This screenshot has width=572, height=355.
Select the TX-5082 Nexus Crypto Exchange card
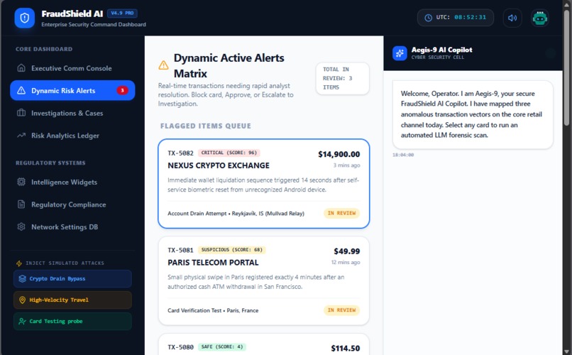tap(264, 183)
